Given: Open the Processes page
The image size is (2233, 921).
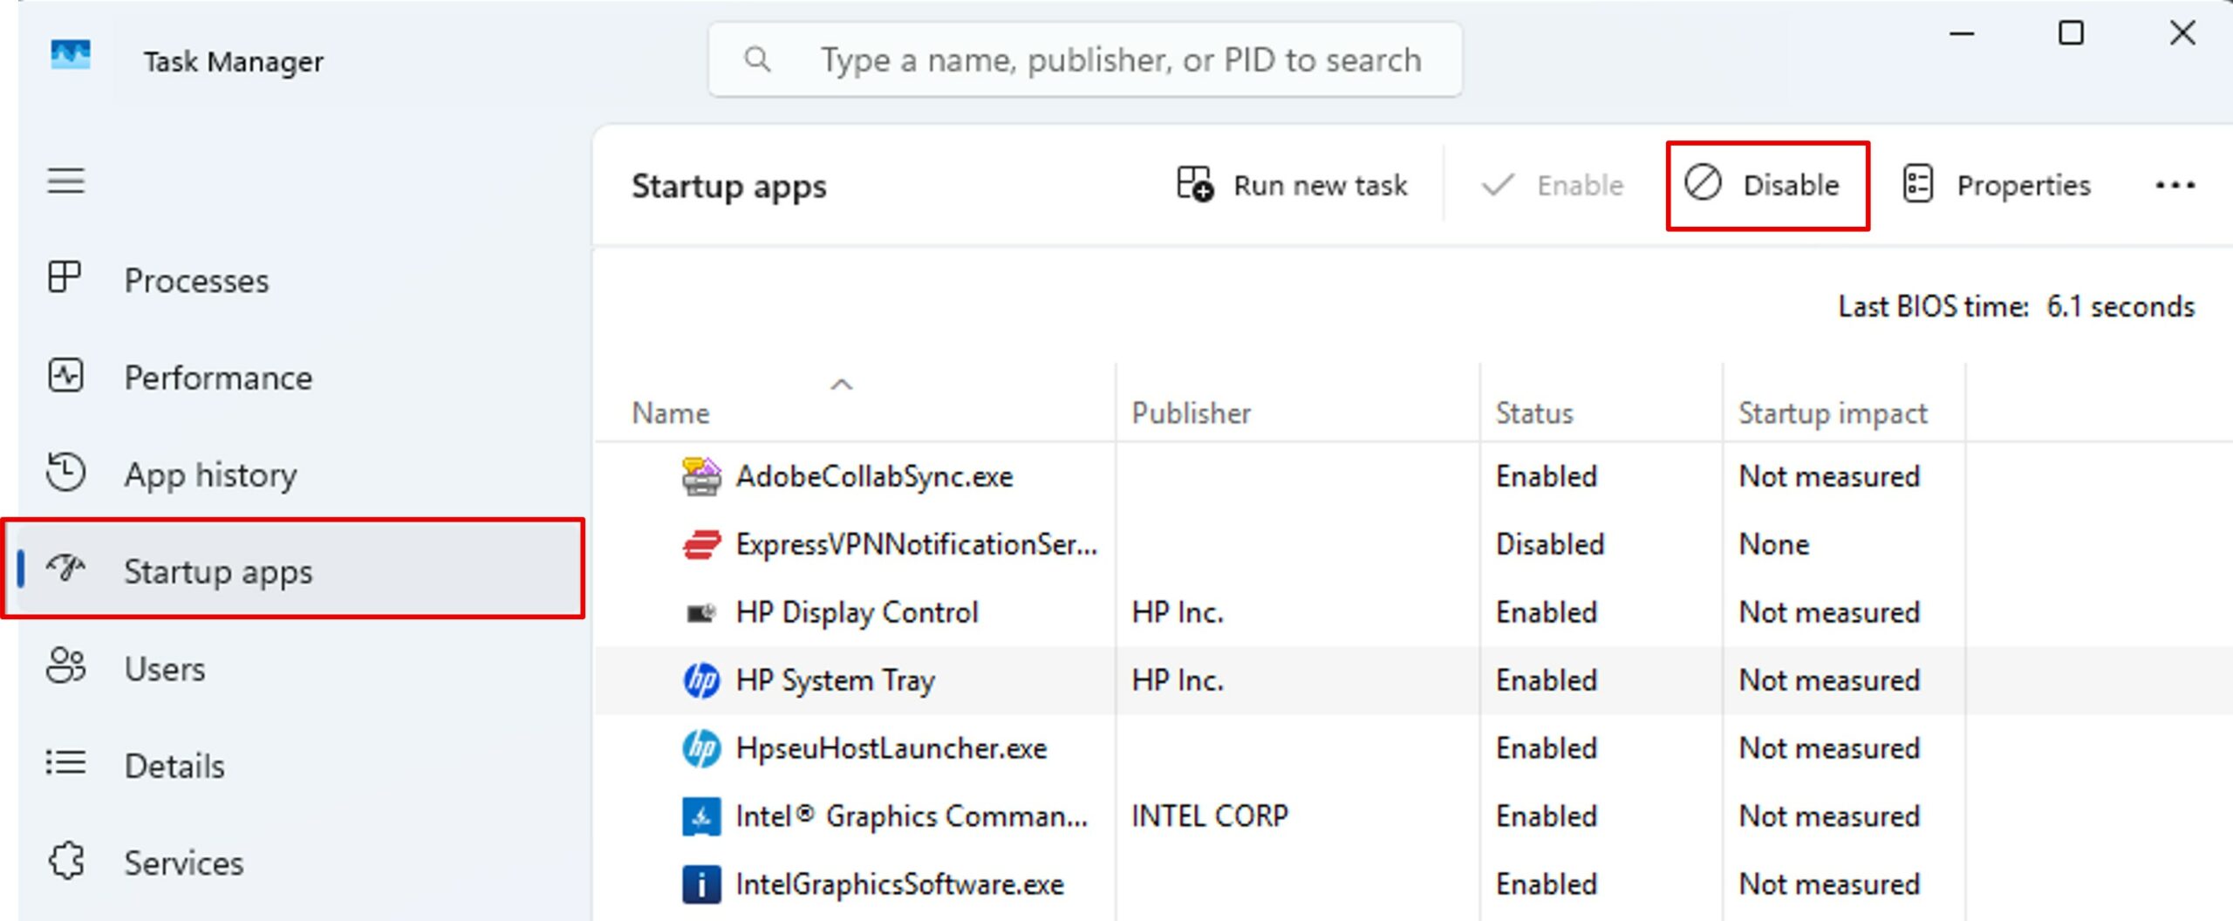Looking at the screenshot, I should click(x=301, y=280).
